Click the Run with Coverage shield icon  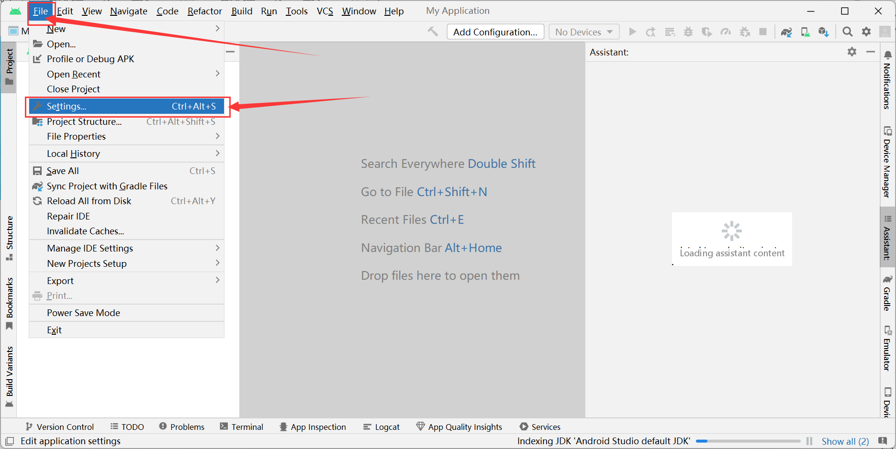coord(707,32)
